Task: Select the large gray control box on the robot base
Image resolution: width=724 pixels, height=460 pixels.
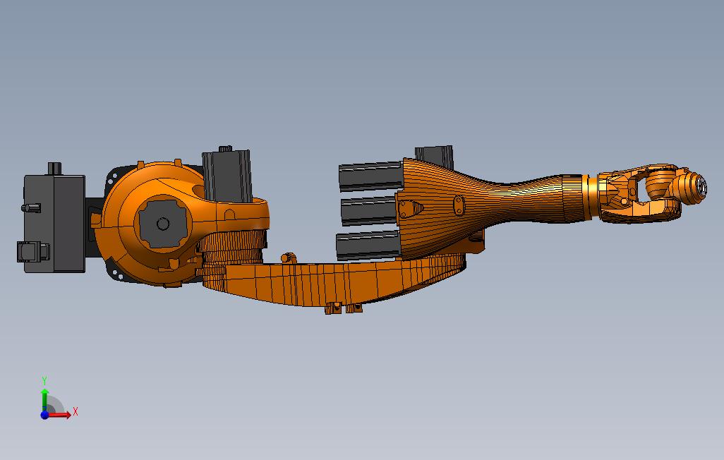Action: (x=54, y=223)
